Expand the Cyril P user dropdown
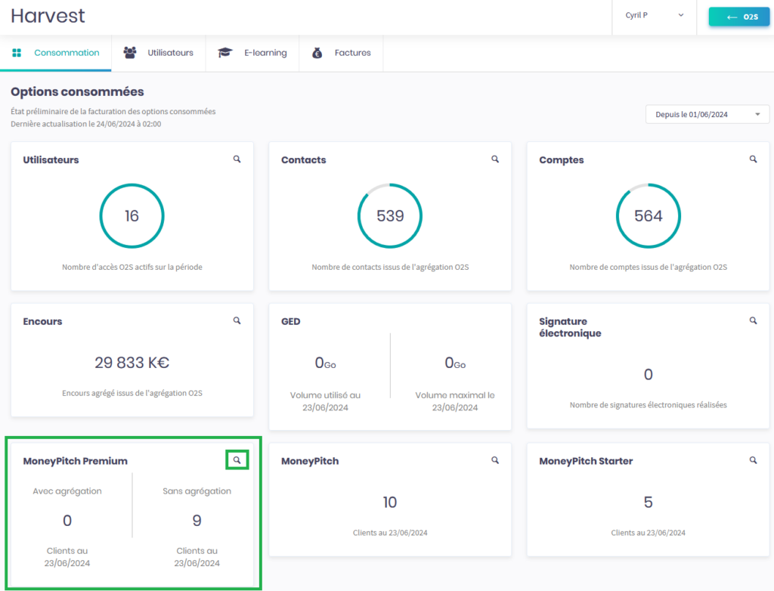Screen dimensions: 774x591 pyautogui.click(x=654, y=15)
